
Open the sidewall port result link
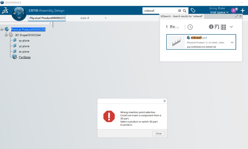199,38
